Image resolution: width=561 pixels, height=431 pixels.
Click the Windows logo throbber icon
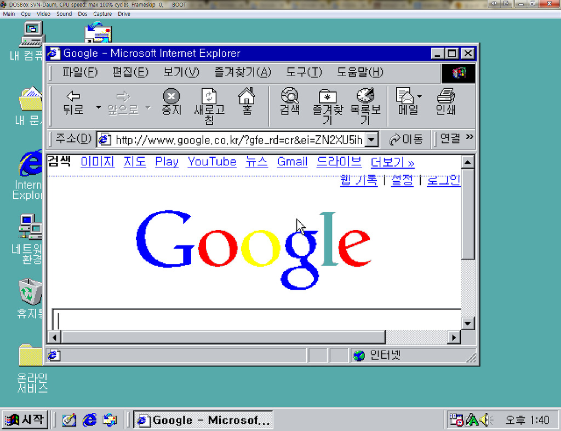[459, 73]
